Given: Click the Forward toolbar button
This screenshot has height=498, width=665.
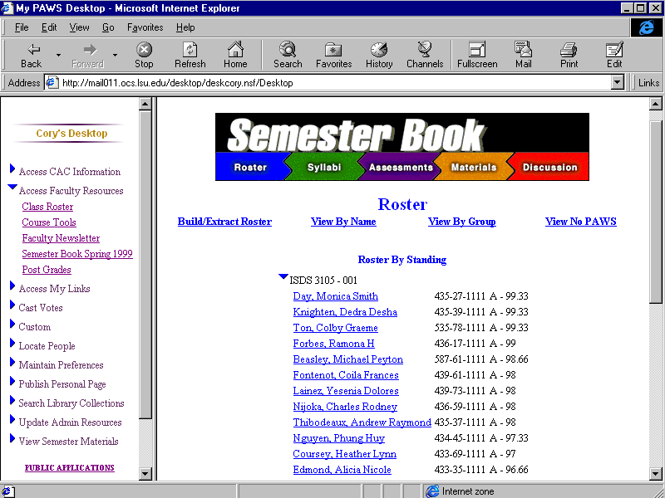Looking at the screenshot, I should (88, 55).
